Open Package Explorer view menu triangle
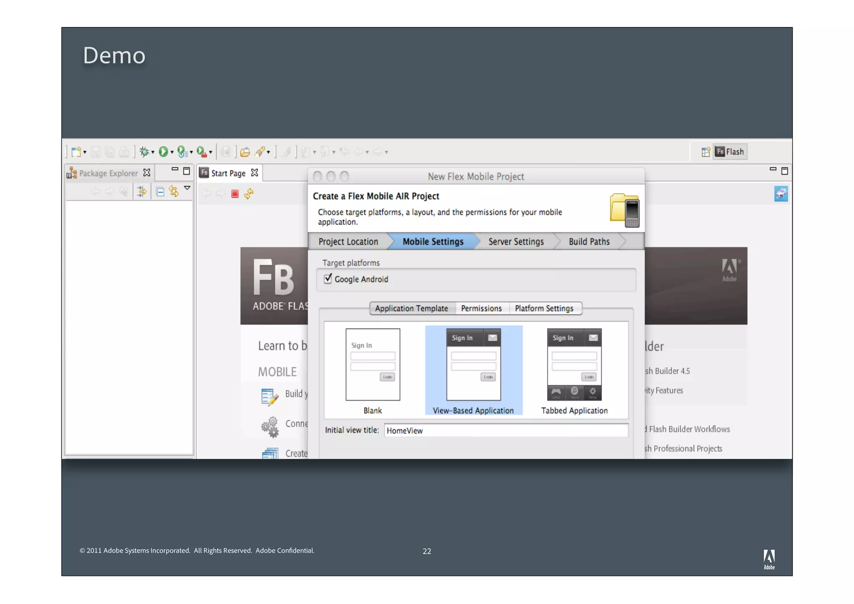The width and height of the screenshot is (854, 604). pos(188,188)
